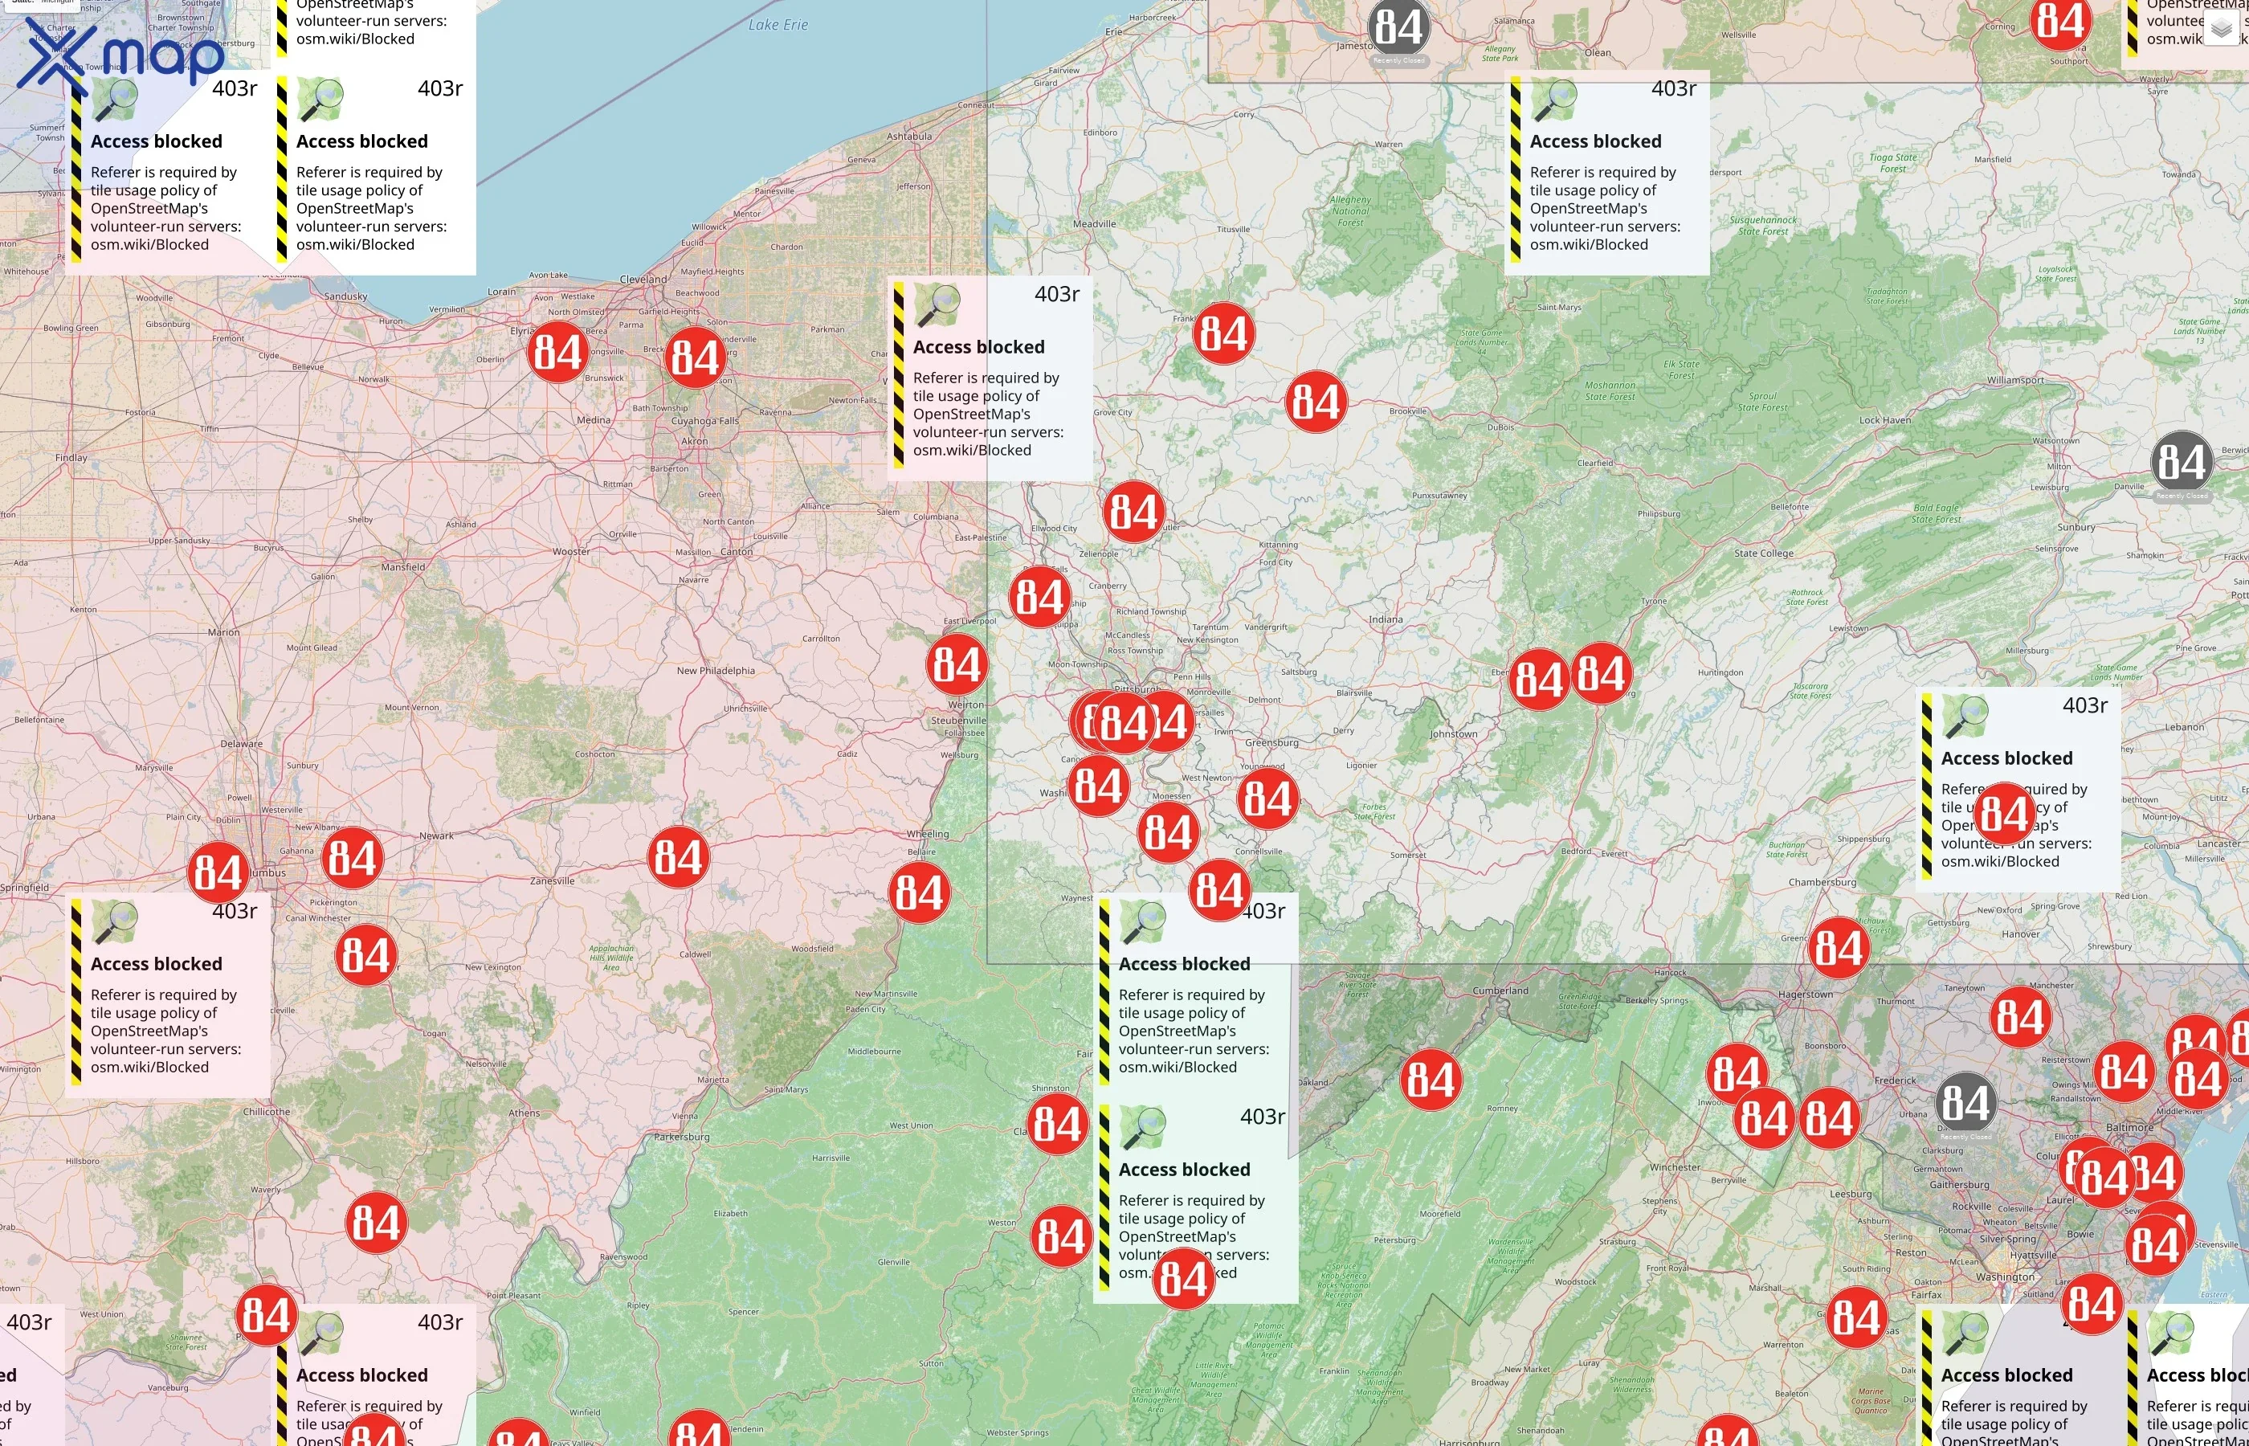Click the Cleveland city label

pos(643,279)
